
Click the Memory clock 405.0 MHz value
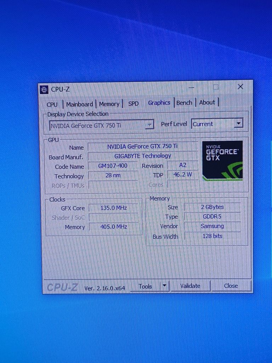click(114, 227)
